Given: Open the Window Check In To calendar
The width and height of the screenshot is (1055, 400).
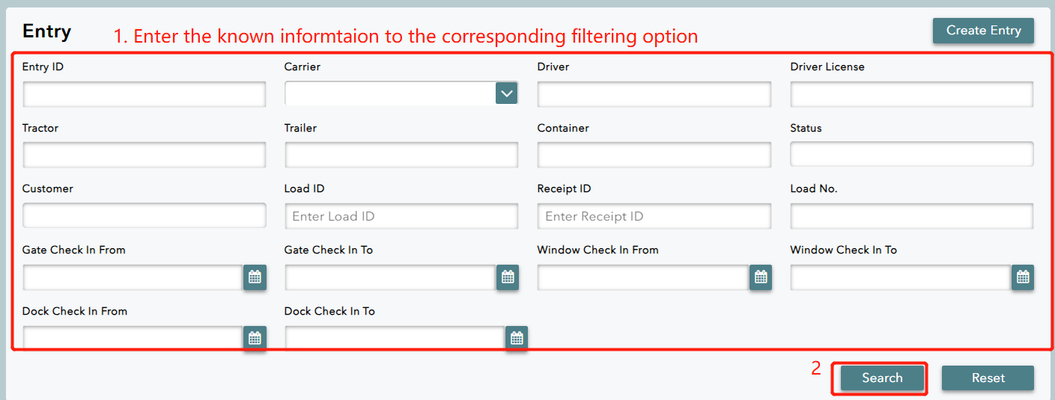Looking at the screenshot, I should (1023, 277).
